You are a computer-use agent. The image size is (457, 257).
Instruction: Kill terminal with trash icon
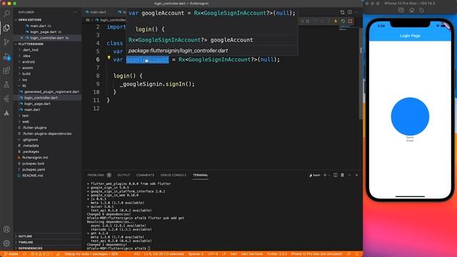point(342,175)
